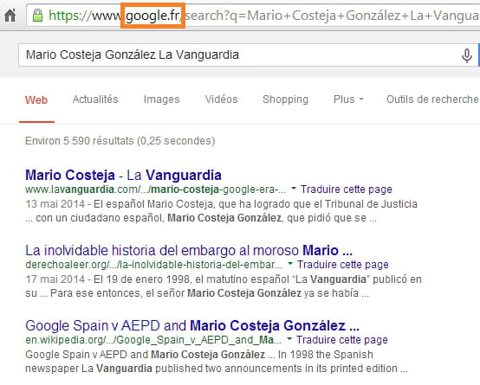Focus the Google search query field

(239, 55)
